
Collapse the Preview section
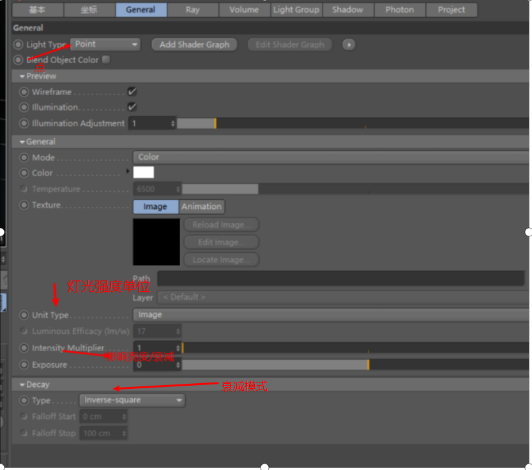click(x=22, y=77)
